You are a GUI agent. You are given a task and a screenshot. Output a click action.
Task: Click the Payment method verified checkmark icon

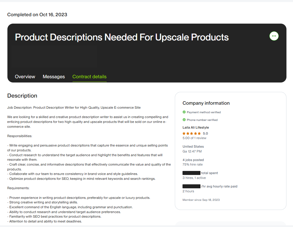tap(184, 112)
